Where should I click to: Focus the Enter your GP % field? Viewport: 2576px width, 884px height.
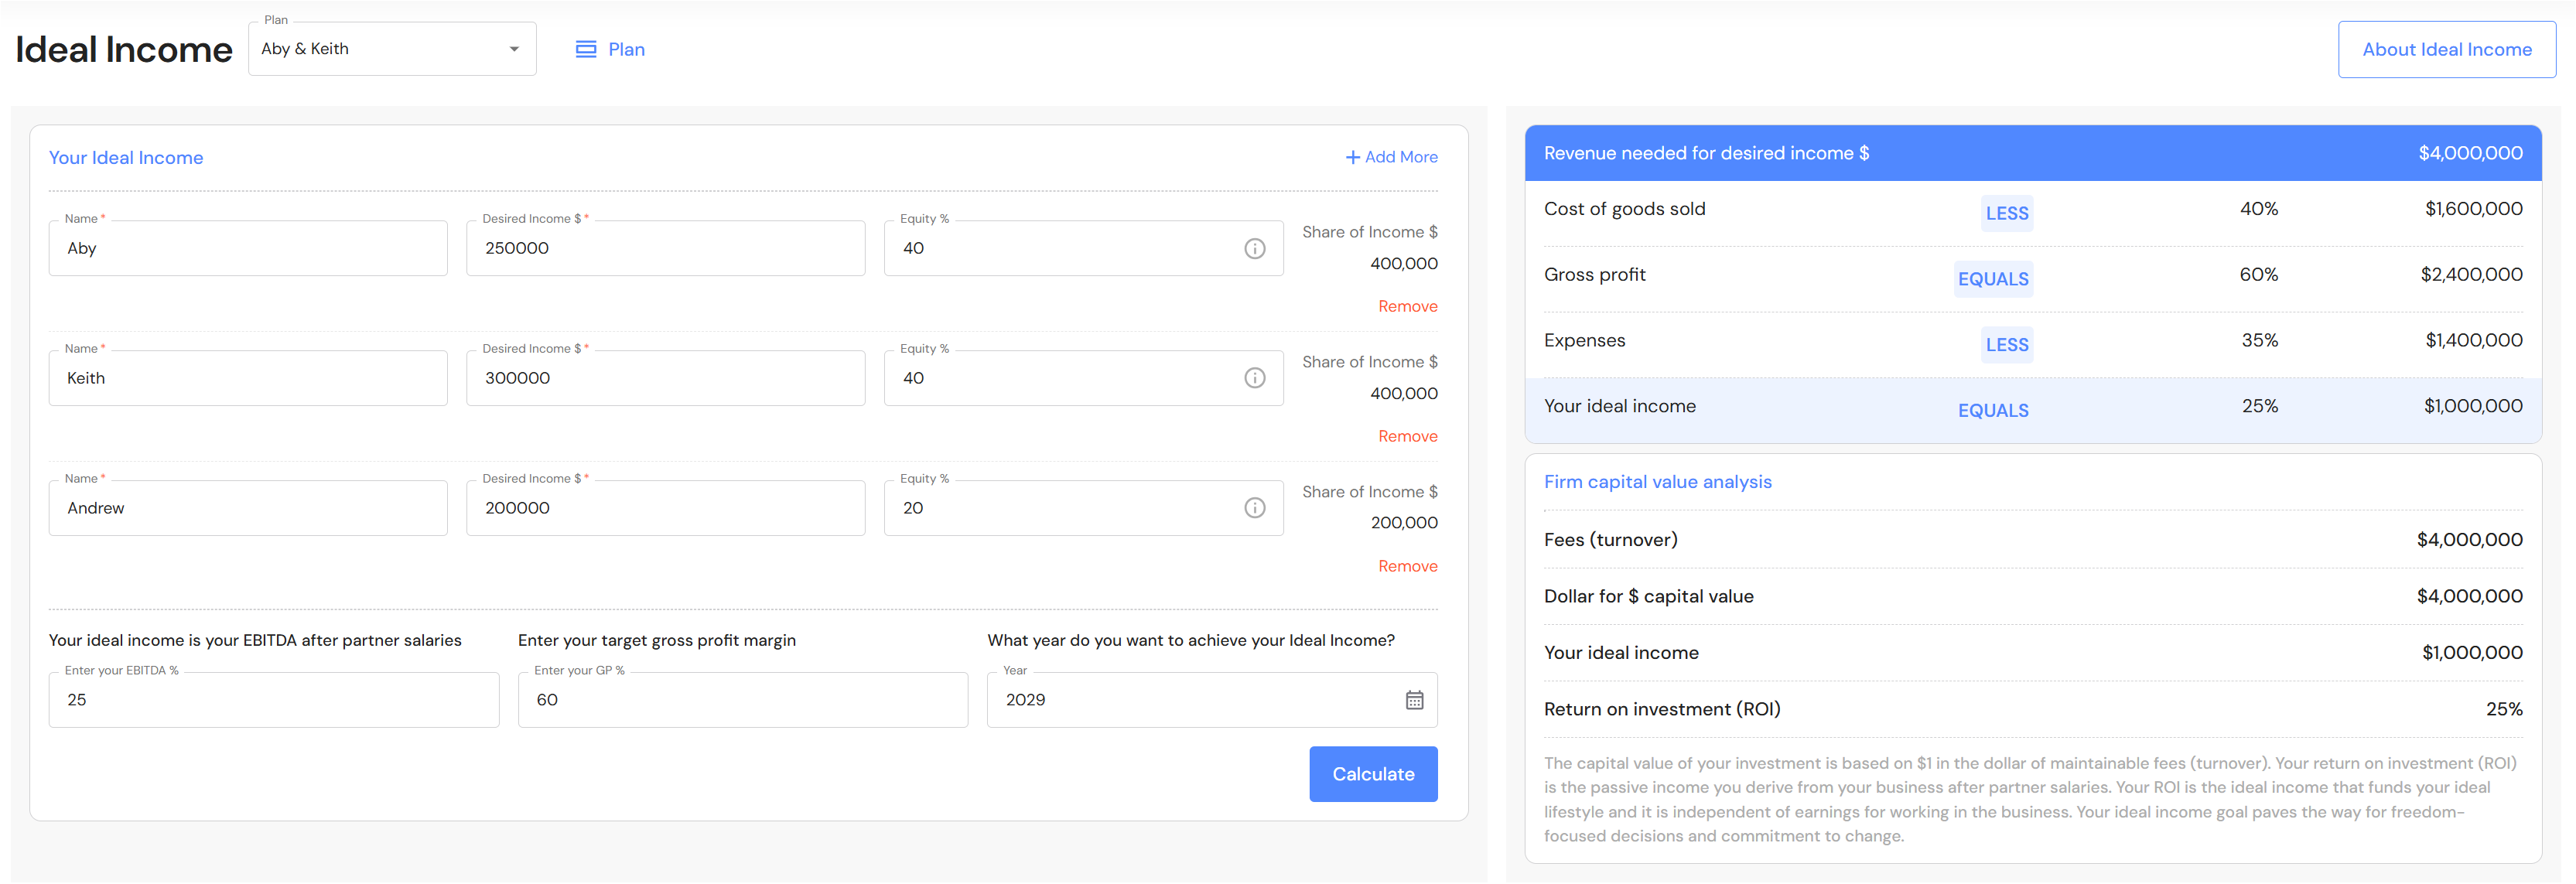[742, 700]
